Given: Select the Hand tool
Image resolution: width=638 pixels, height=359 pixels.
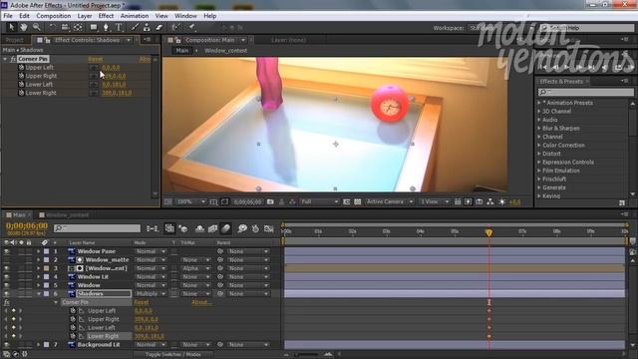Looking at the screenshot, I should (x=24, y=27).
